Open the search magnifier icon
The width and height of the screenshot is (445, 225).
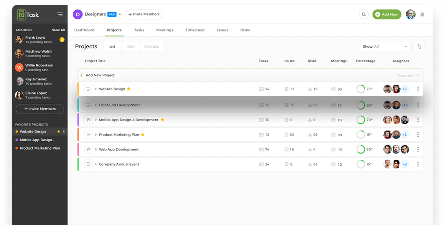[x=364, y=15]
